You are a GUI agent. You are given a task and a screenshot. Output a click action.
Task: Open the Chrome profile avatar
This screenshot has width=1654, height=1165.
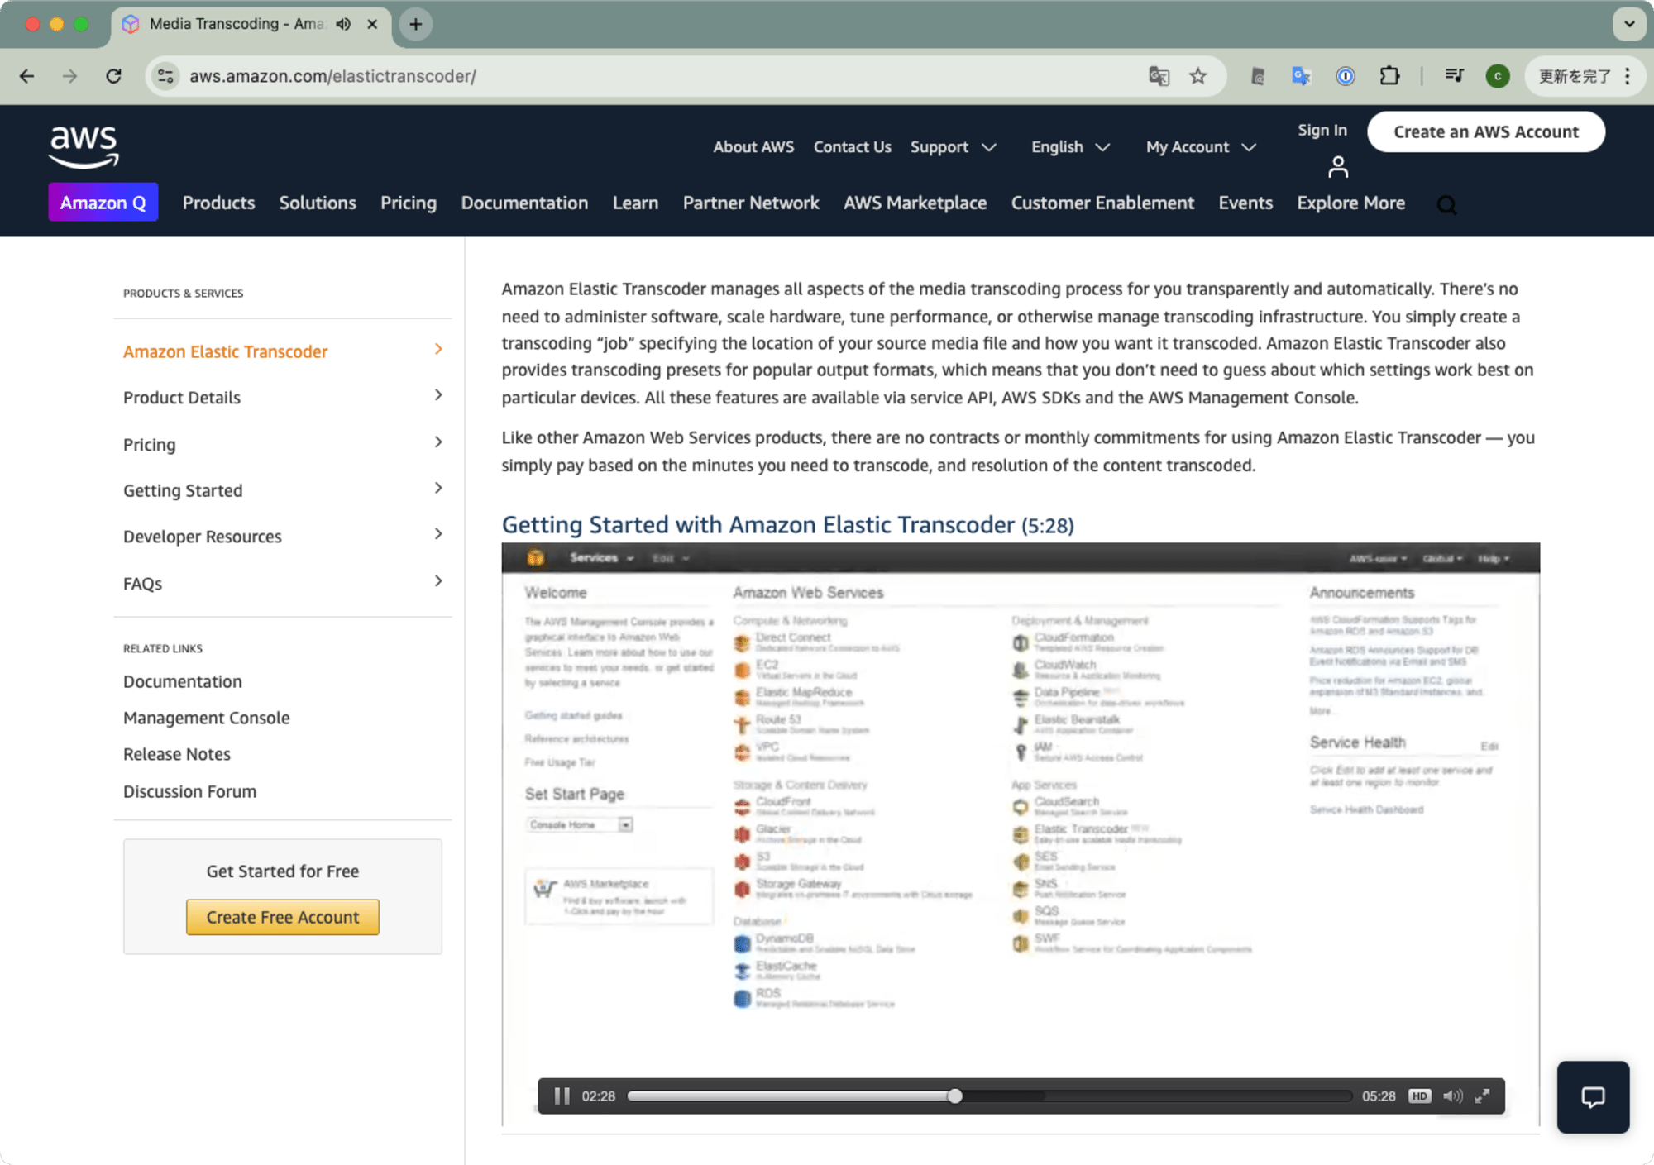point(1498,76)
